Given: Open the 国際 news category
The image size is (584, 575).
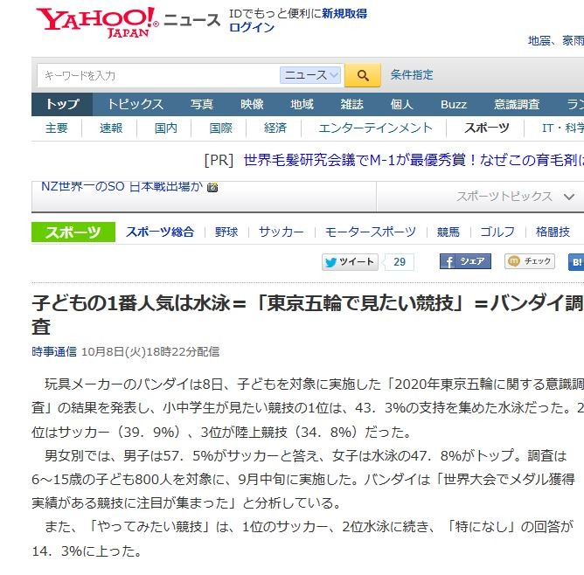Looking at the screenshot, I should click(220, 128).
